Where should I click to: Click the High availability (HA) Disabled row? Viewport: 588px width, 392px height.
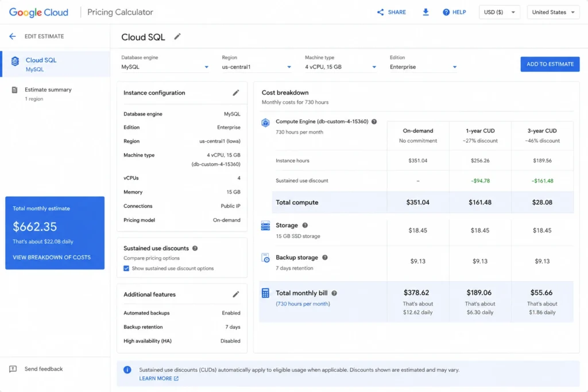(x=182, y=341)
